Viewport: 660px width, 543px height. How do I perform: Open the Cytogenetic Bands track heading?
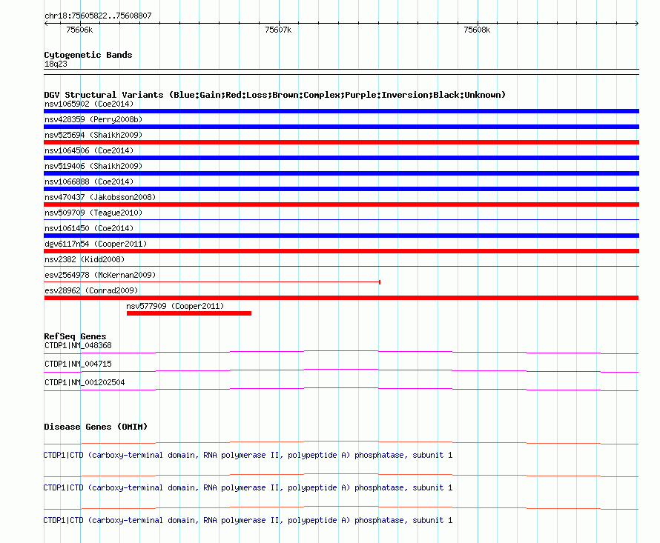pos(88,55)
